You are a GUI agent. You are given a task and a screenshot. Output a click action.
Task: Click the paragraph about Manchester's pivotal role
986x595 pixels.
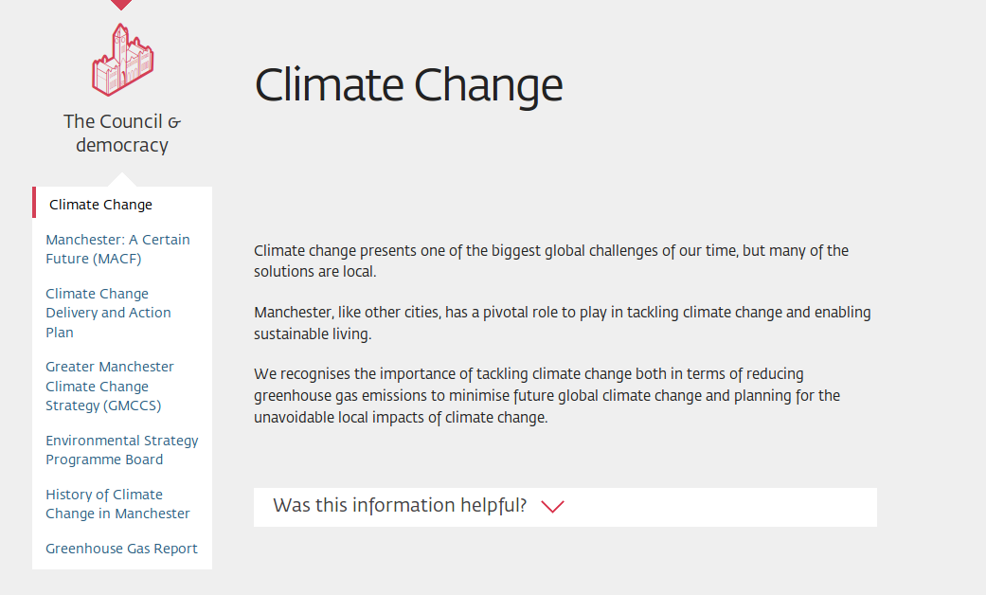click(562, 322)
